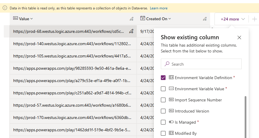The height and width of the screenshot is (138, 259).
Task: Click the column list vertical scrollbar
Action: [x=246, y=114]
